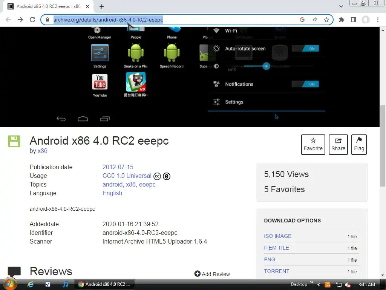The height and width of the screenshot is (290, 386).
Task: Launch Internet Explorer from taskbar
Action: point(31,284)
